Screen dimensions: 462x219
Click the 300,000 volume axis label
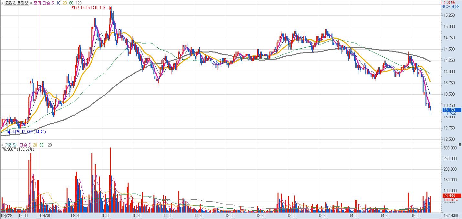point(450,148)
